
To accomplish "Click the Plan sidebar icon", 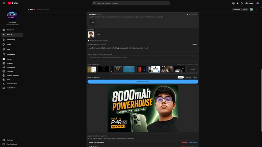I will [4, 49].
